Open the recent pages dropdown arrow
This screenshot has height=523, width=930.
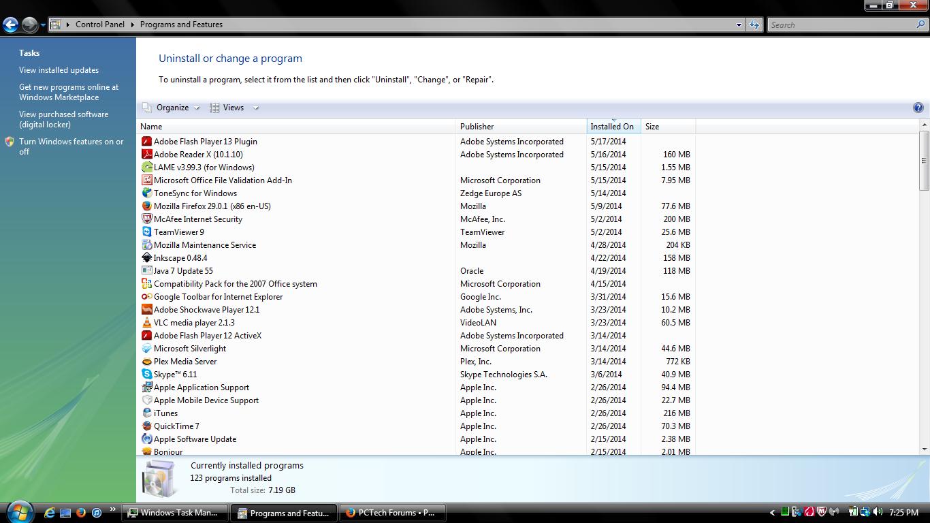click(43, 25)
